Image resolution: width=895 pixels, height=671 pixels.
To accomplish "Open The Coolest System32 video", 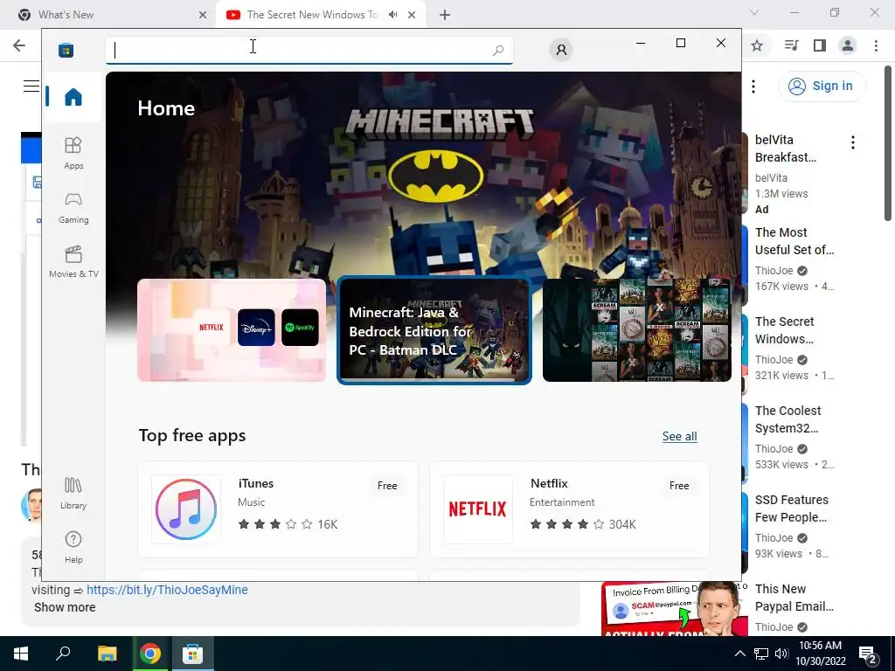I will 787,419.
